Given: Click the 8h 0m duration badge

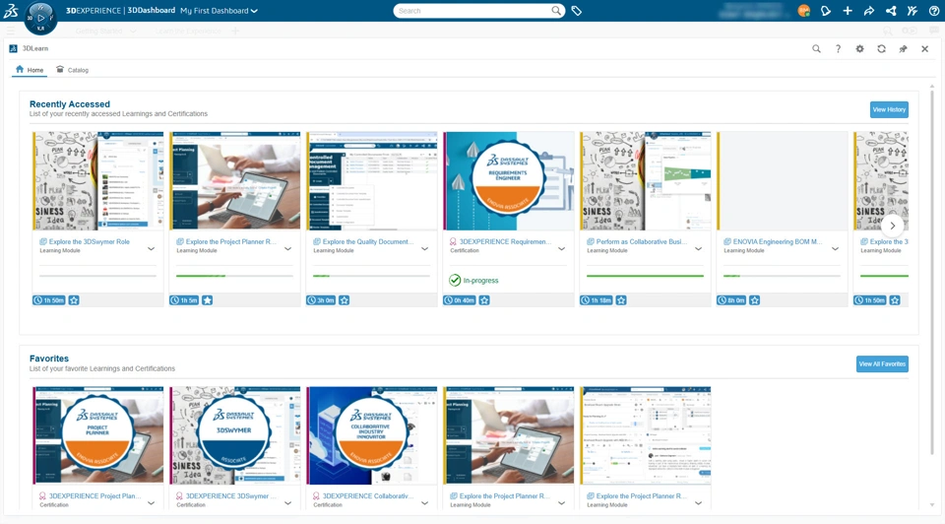Looking at the screenshot, I should click(x=731, y=300).
